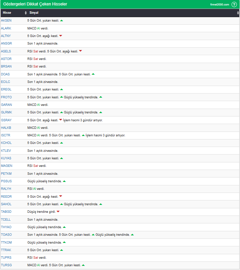Open the ISCTR stock link
Viewport: 240px width, 270px height.
click(6, 135)
